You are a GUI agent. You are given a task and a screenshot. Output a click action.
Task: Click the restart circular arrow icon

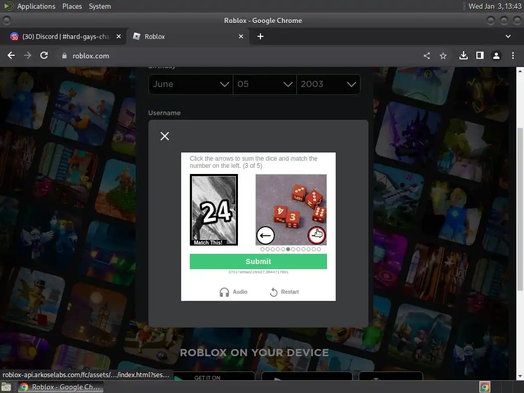pyautogui.click(x=274, y=292)
